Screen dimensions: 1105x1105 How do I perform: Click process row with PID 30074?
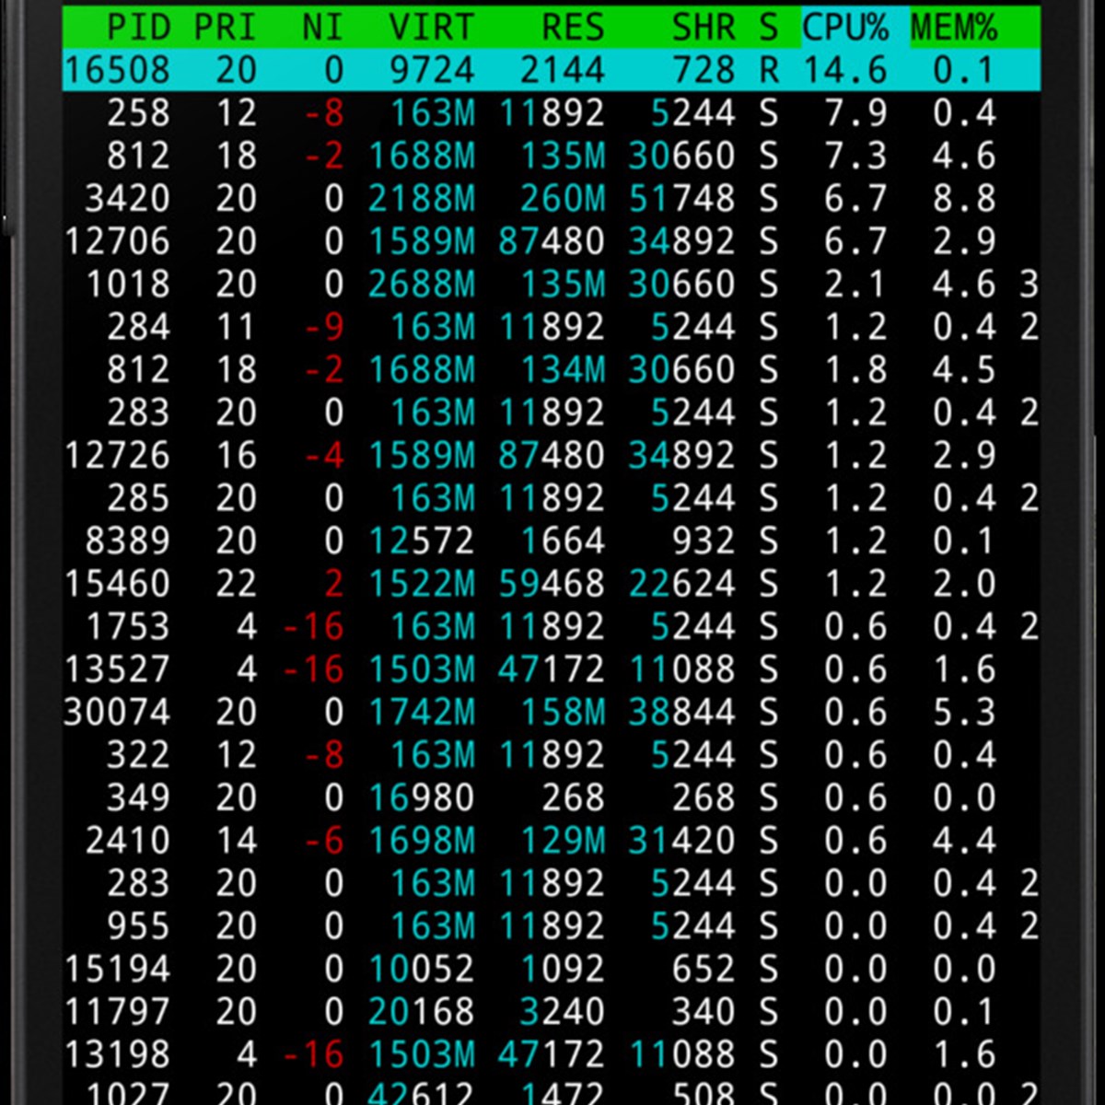(x=551, y=713)
